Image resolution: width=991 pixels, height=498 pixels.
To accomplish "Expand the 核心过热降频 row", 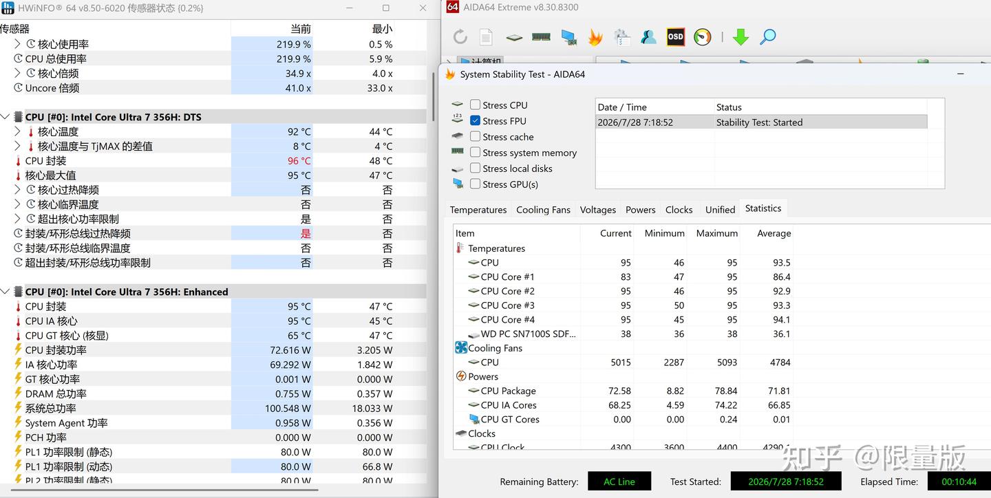I will [x=18, y=190].
